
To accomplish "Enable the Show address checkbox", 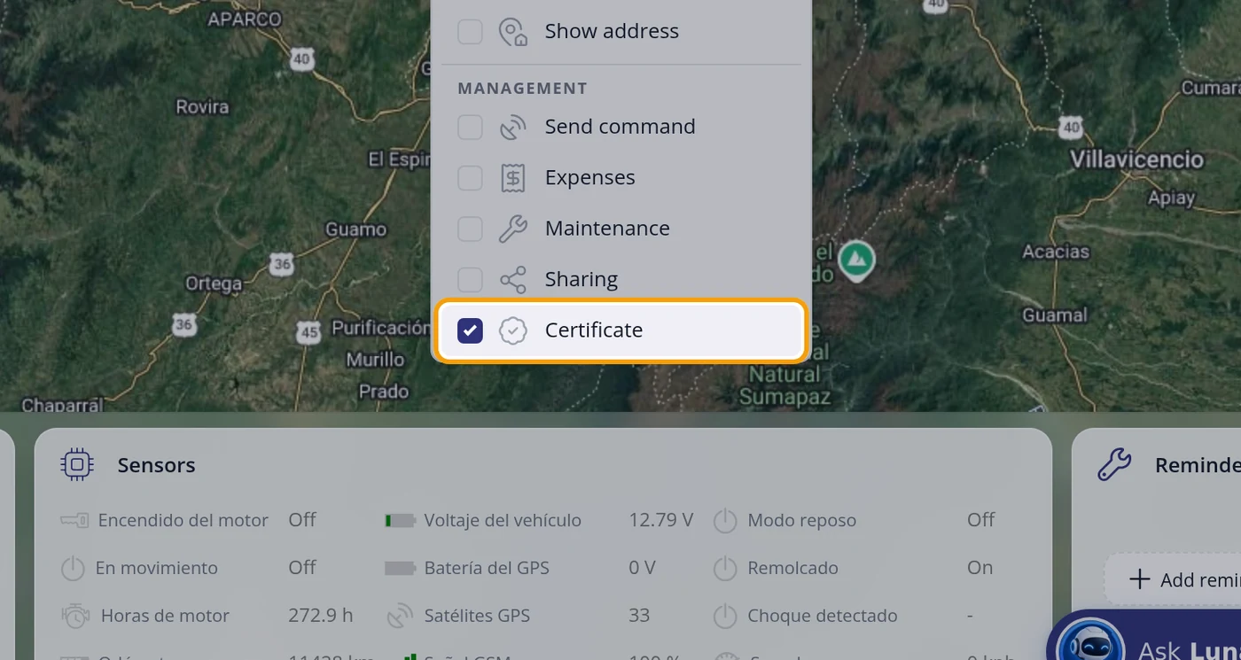I will pos(470,32).
